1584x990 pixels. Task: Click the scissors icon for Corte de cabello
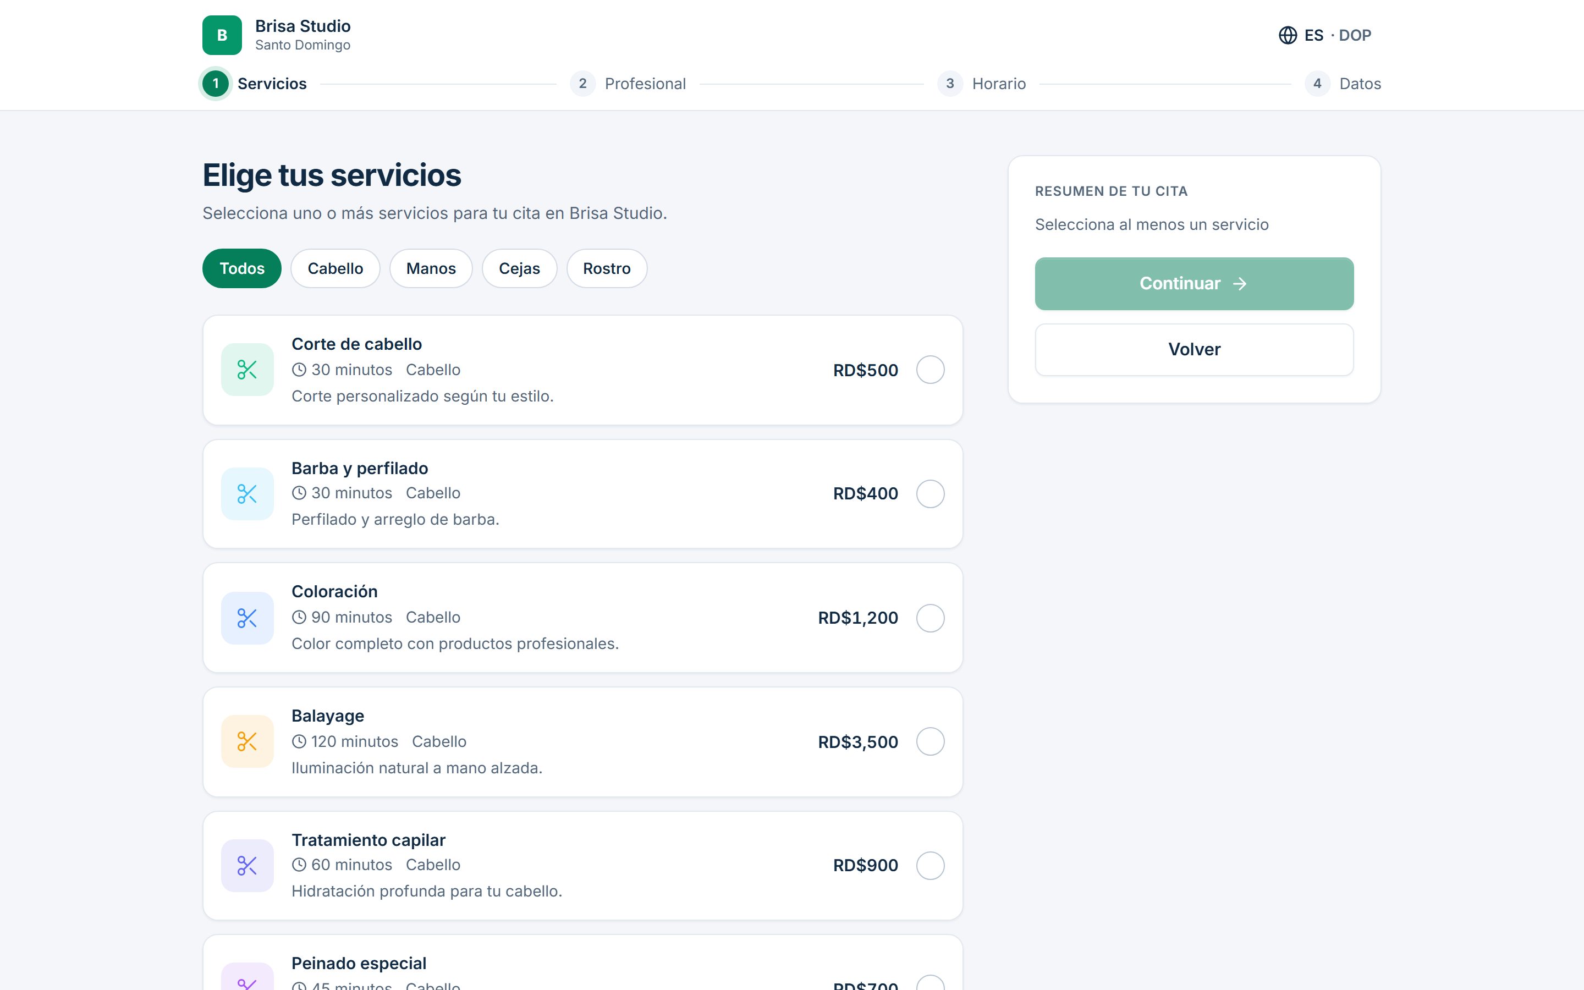(x=248, y=370)
